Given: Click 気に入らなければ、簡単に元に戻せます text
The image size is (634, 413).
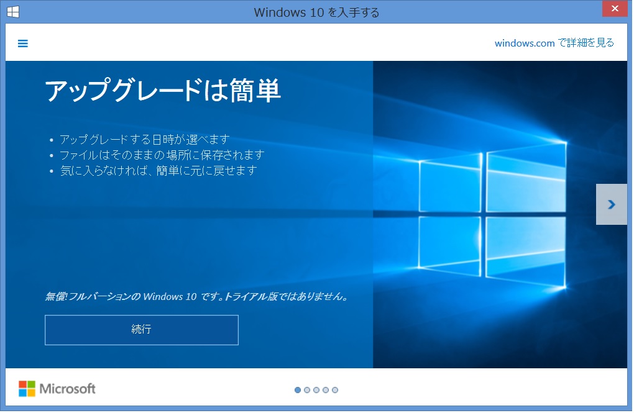Looking at the screenshot, I should 158,170.
